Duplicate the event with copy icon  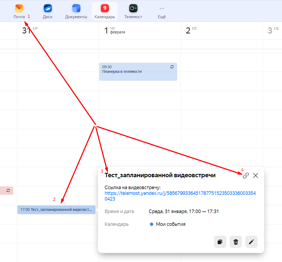tap(220, 242)
